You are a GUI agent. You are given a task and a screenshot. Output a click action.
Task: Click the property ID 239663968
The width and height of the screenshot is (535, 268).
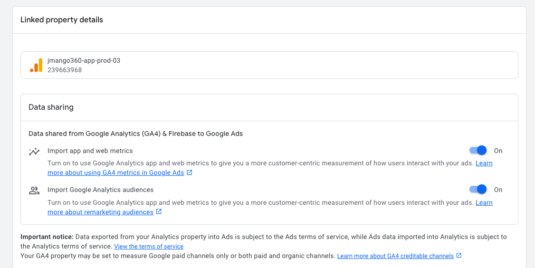pos(65,70)
